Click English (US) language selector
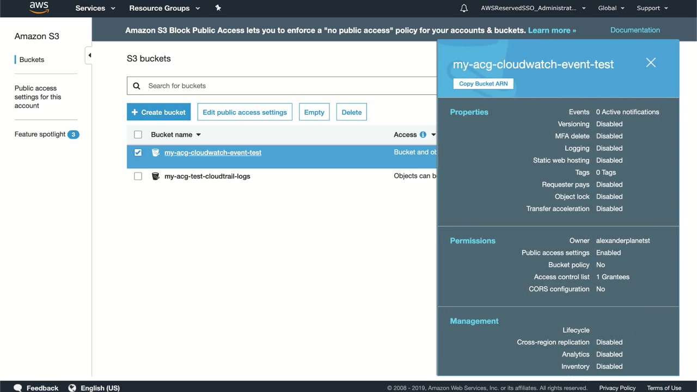The width and height of the screenshot is (697, 392). click(100, 388)
